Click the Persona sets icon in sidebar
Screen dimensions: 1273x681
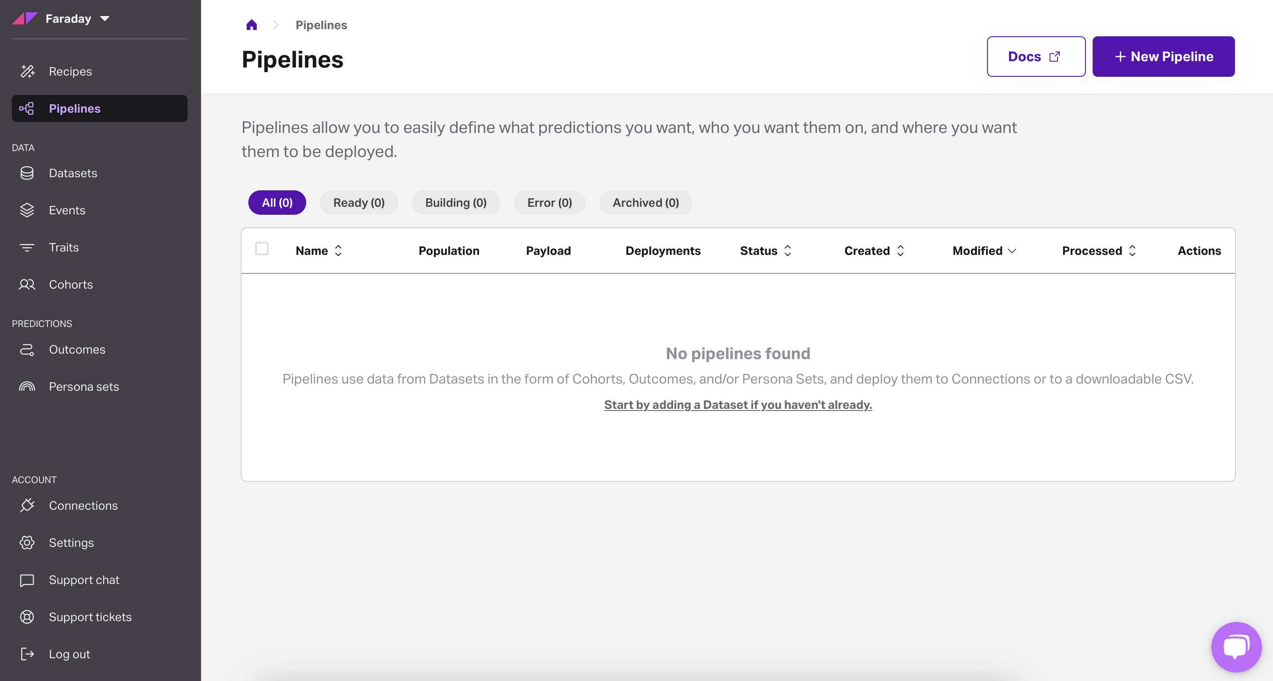point(27,386)
